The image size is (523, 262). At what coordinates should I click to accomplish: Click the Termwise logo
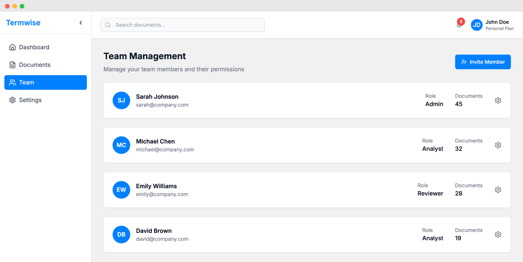[23, 23]
